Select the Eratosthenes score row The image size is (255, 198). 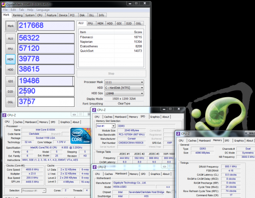coord(111,46)
